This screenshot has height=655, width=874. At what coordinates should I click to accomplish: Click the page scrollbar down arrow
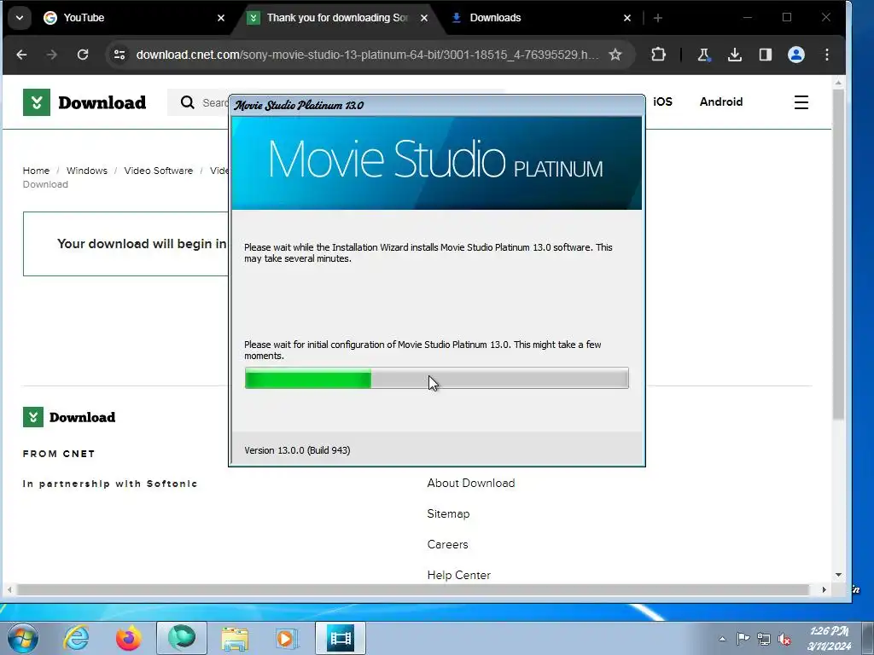tap(838, 575)
